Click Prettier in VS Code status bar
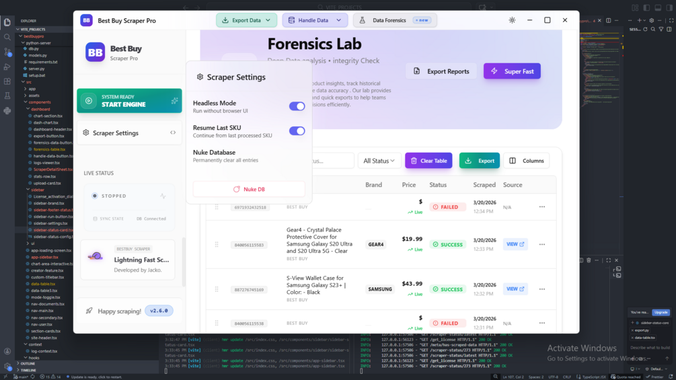 pyautogui.click(x=655, y=377)
